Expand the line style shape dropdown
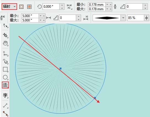The width and height of the screenshot is (150, 117). point(123,18)
